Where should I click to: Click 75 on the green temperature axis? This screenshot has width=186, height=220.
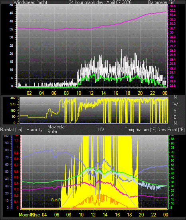pos(172,148)
